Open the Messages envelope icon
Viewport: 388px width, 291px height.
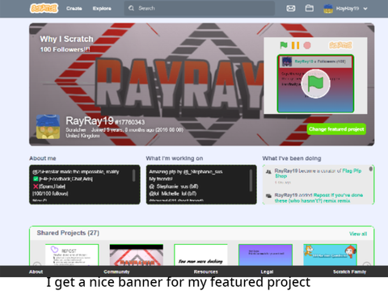(291, 8)
